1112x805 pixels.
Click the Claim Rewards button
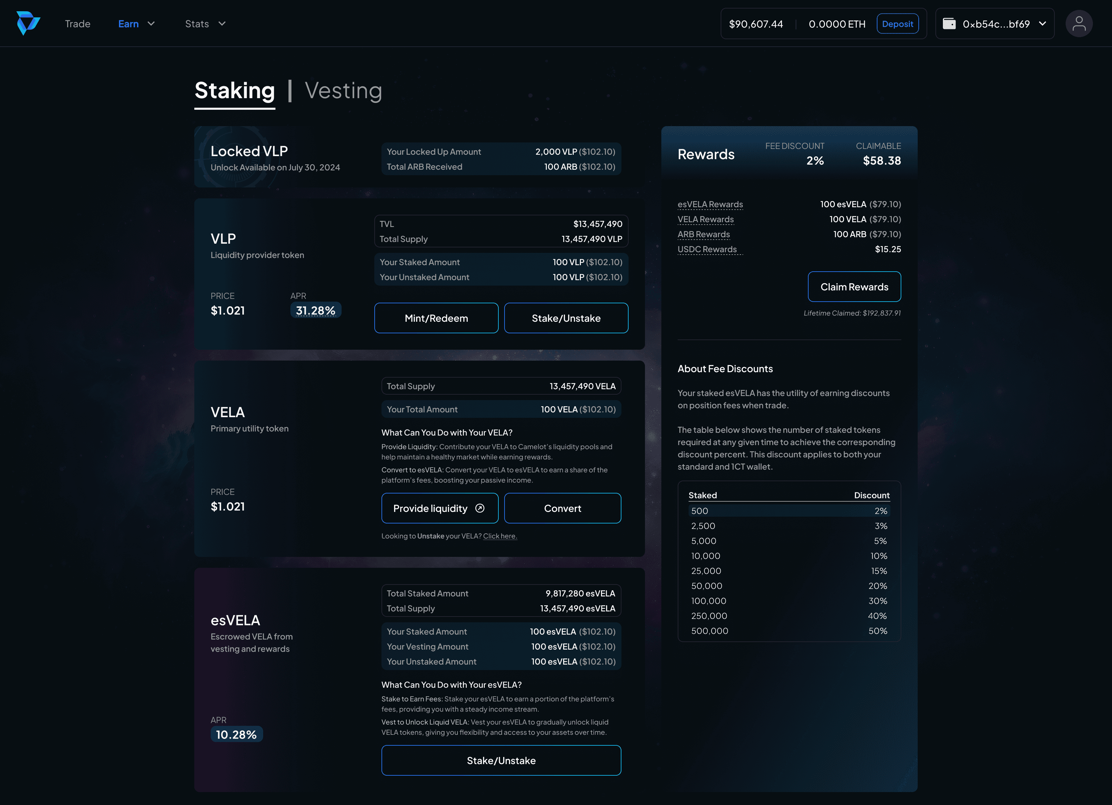[x=854, y=287]
